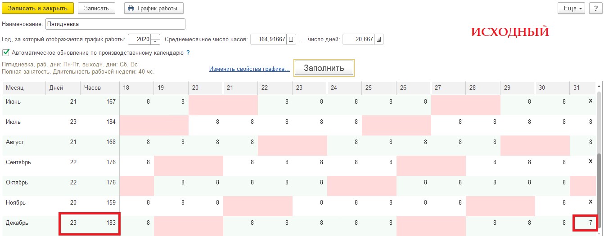Click the Месяц column header
The width and height of the screenshot is (604, 236).
point(24,88)
